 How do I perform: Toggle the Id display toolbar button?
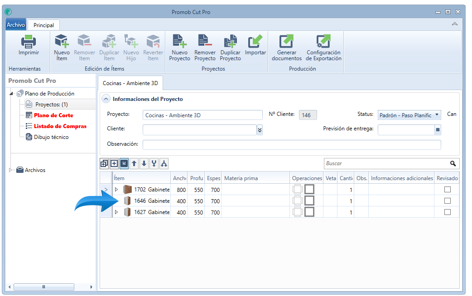click(124, 164)
